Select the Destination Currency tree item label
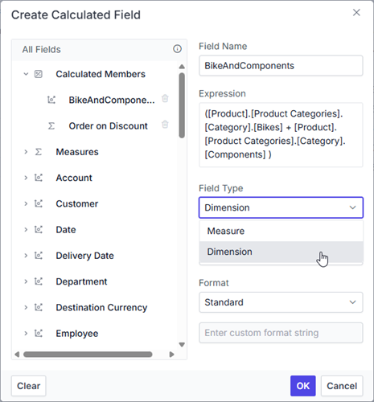 point(101,307)
